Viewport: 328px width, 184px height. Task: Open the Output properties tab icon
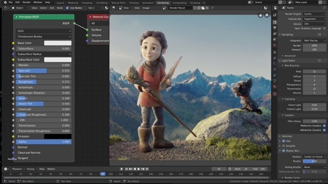tap(275, 28)
